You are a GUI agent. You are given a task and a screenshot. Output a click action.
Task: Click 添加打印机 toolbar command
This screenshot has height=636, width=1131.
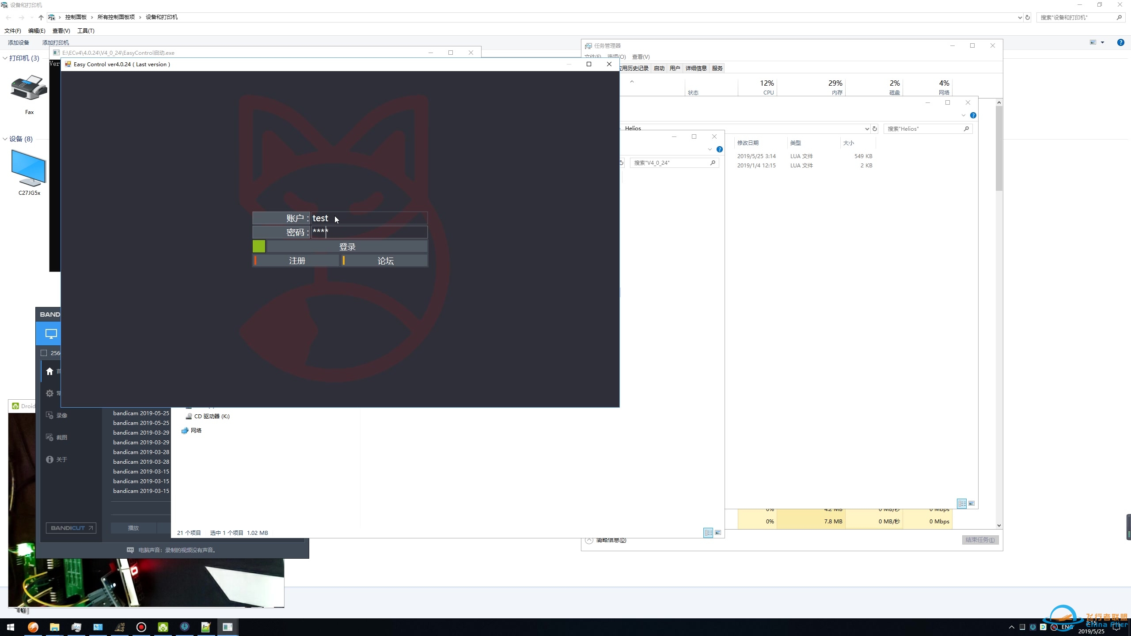pyautogui.click(x=56, y=42)
